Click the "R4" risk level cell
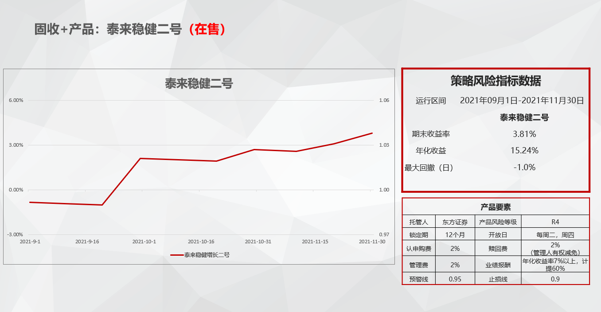The height and width of the screenshot is (312, 601). (555, 222)
